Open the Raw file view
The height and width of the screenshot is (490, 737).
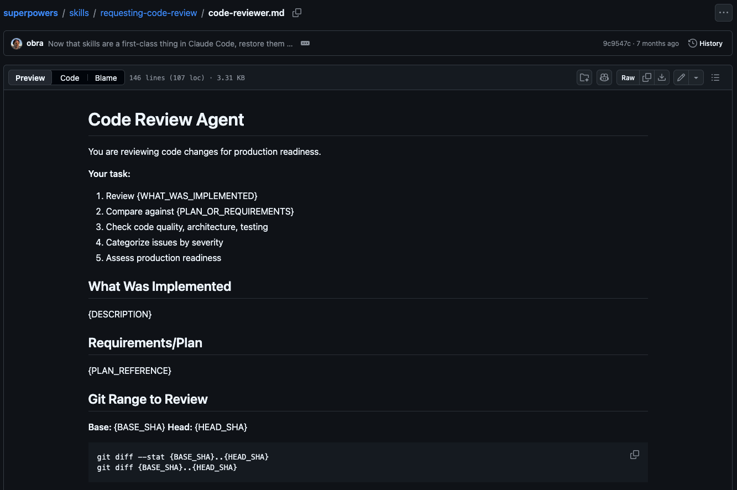pyautogui.click(x=628, y=78)
